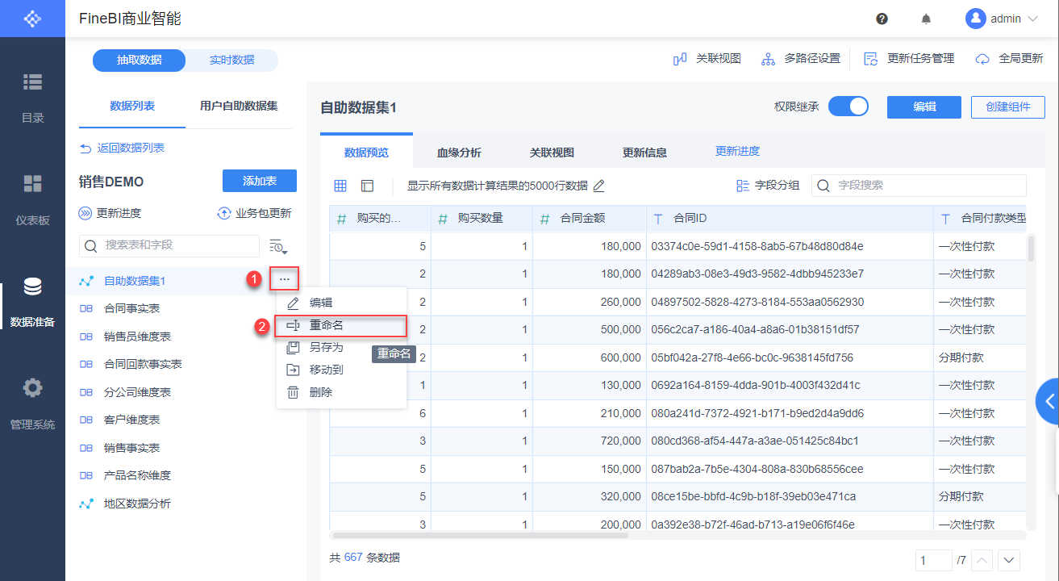Expand the admin account dropdown arrow
This screenshot has width=1059, height=581.
[1032, 19]
